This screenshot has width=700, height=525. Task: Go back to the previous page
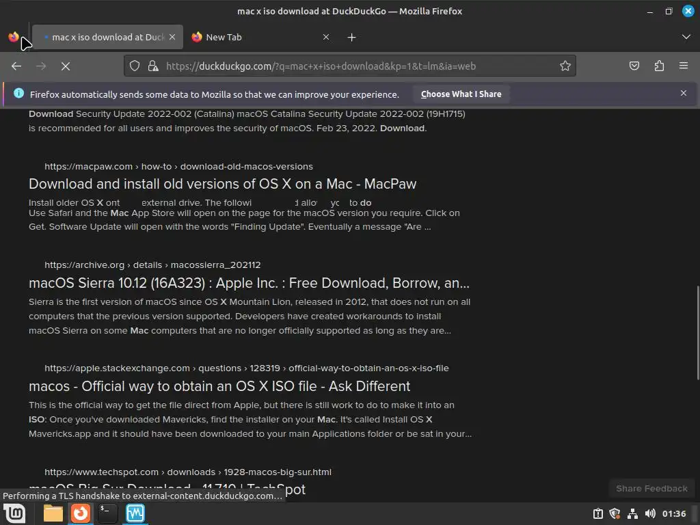click(16, 66)
